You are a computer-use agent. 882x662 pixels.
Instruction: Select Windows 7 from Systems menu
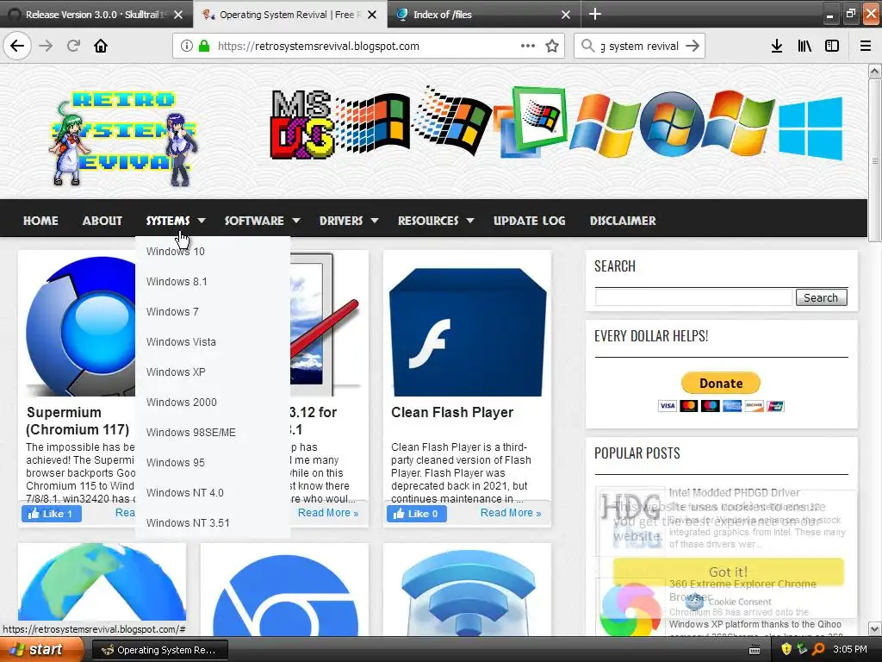(213, 312)
